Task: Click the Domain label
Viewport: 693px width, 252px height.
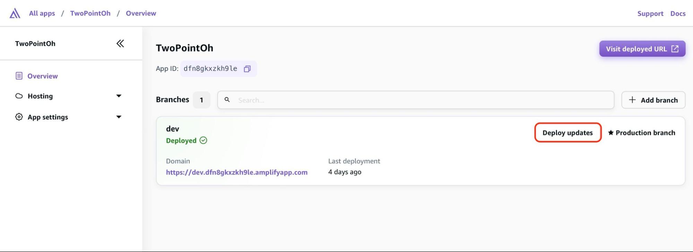Action: click(x=178, y=161)
